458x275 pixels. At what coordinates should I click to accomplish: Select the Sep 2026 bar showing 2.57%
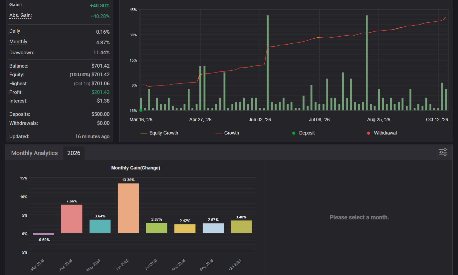pyautogui.click(x=213, y=228)
